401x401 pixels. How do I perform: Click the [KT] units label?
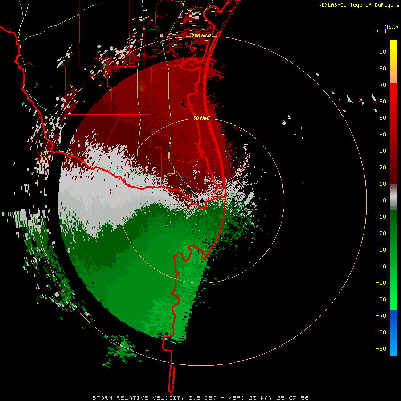[x=380, y=31]
